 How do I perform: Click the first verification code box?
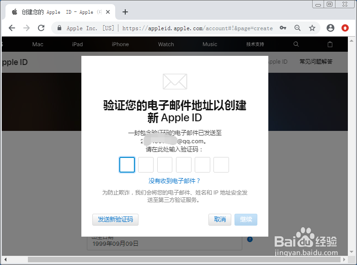127,165
